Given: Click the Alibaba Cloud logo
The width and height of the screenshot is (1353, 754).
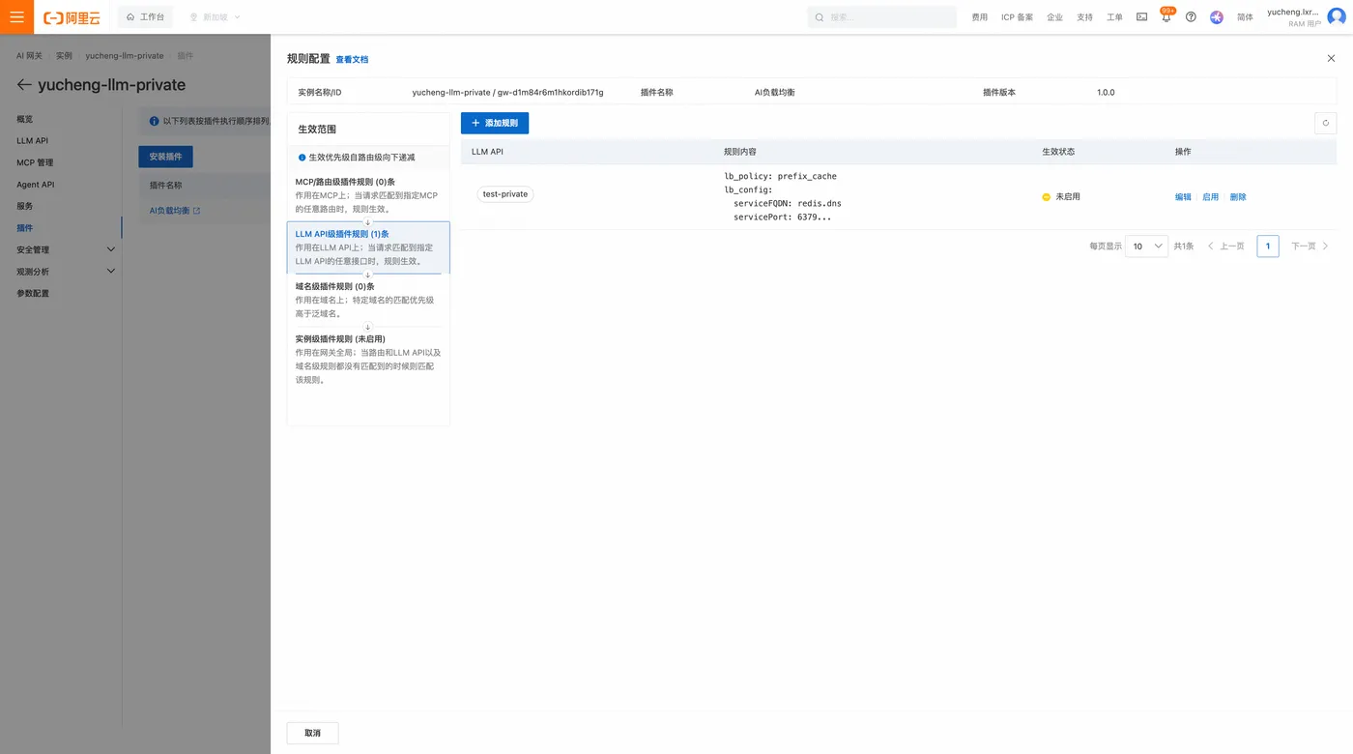Looking at the screenshot, I should click(72, 16).
